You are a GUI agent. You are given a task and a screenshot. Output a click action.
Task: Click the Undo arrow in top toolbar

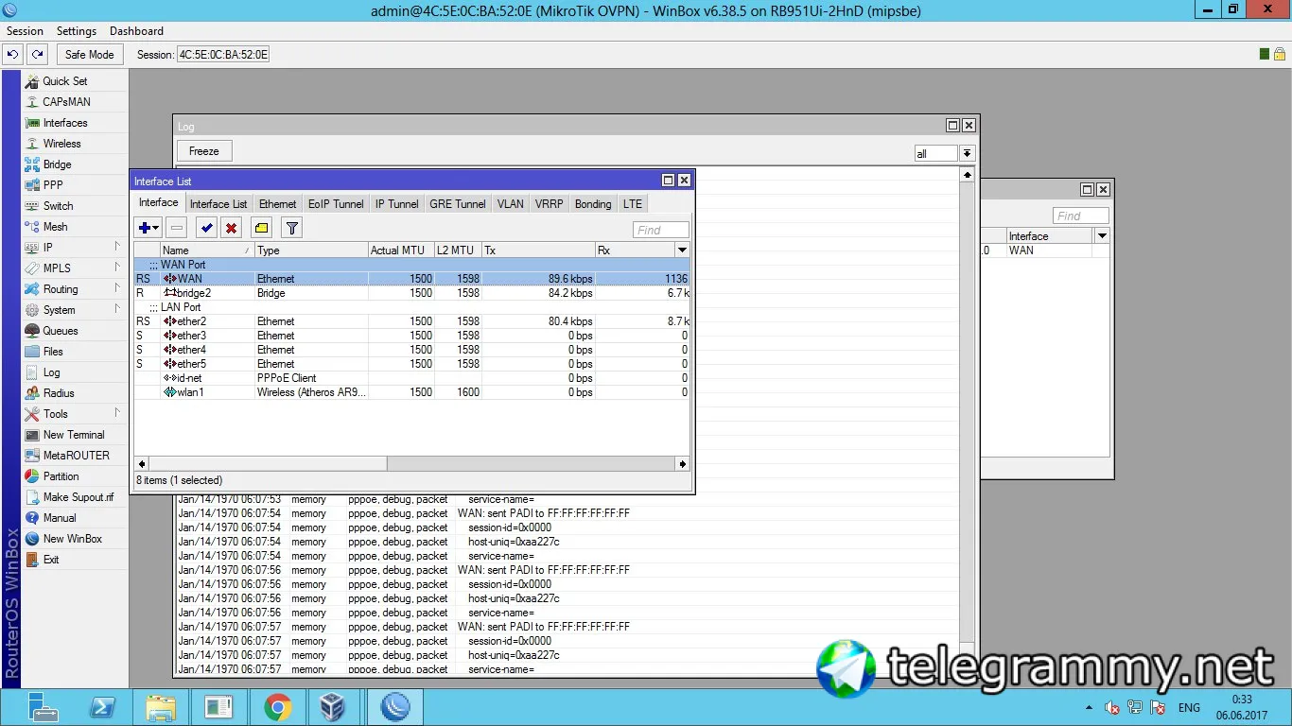click(x=13, y=55)
